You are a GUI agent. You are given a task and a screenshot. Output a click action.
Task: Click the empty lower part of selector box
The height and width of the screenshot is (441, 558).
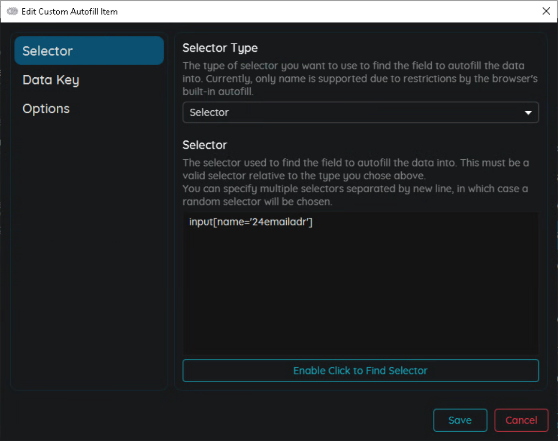click(360, 316)
